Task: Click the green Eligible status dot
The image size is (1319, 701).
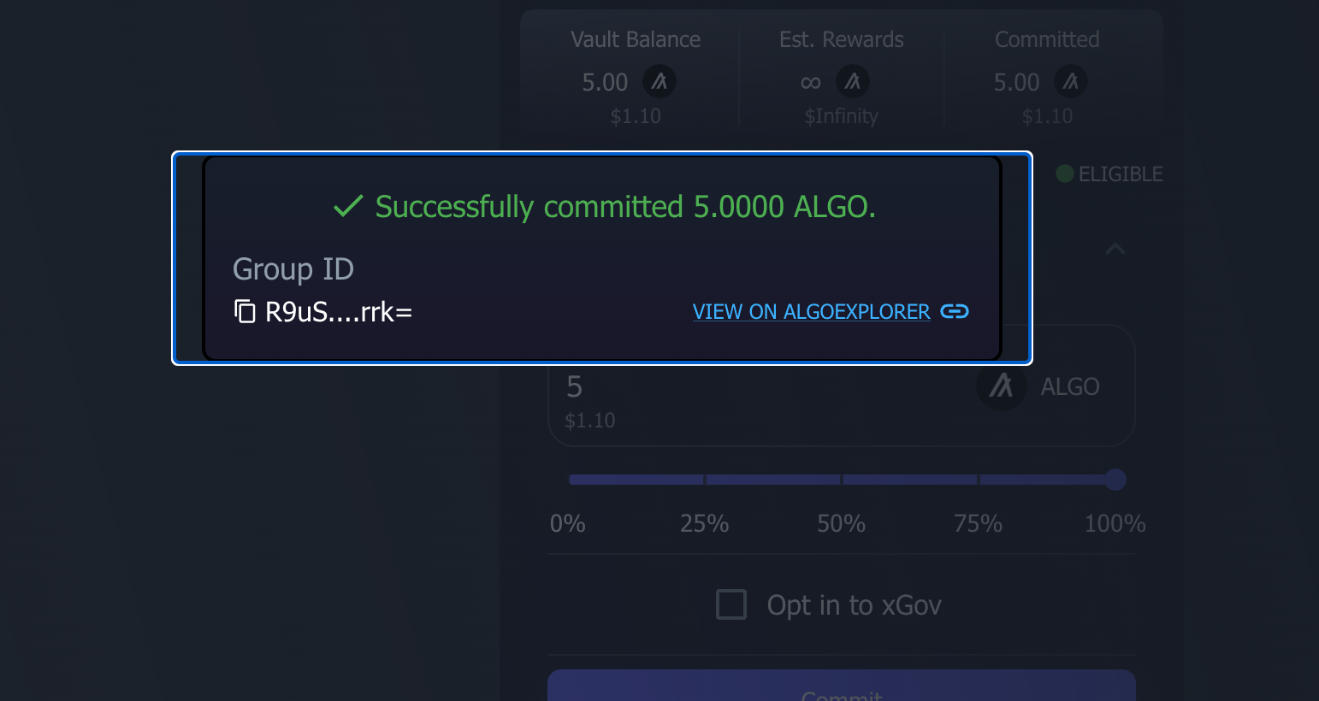Action: coord(1065,174)
